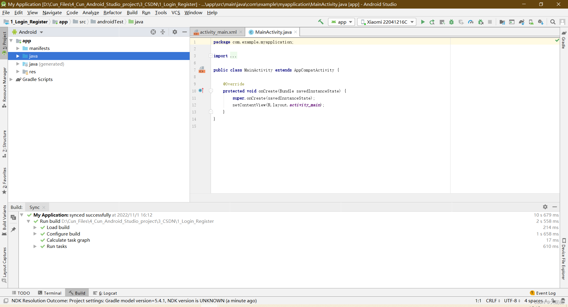Expand the res folder arrow
Screen dimensions: 568x307
coord(18,72)
